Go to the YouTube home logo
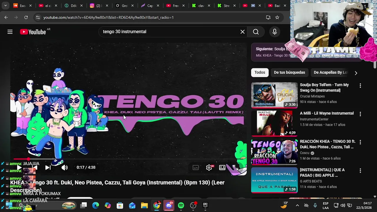 (x=33, y=32)
